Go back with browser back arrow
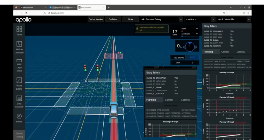 [x=16, y=13]
